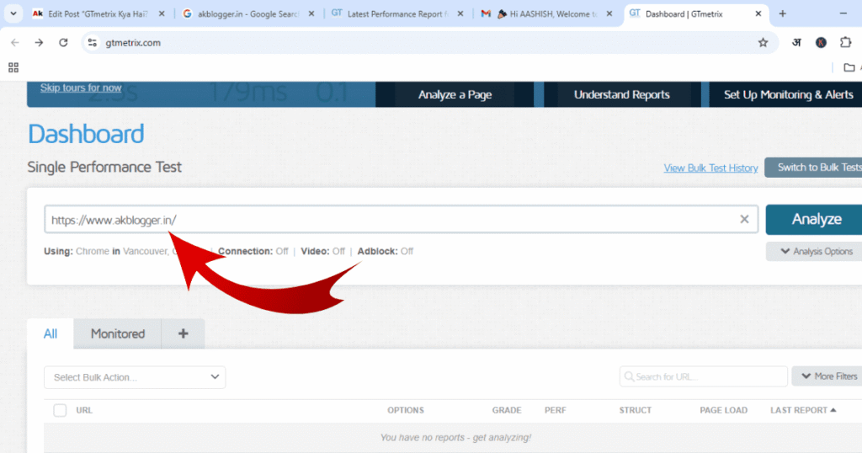Click the gtmetrix.com address bar

(x=428, y=42)
